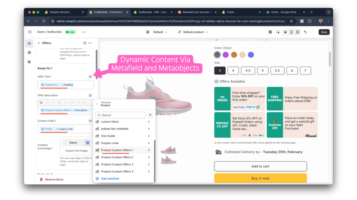
Task: Expand Size Guide metafield
Action: [x=123, y=136]
